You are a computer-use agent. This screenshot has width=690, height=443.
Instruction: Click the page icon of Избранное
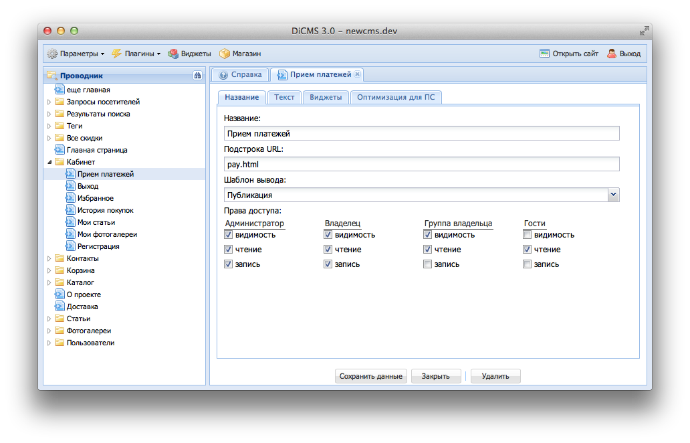click(x=70, y=198)
